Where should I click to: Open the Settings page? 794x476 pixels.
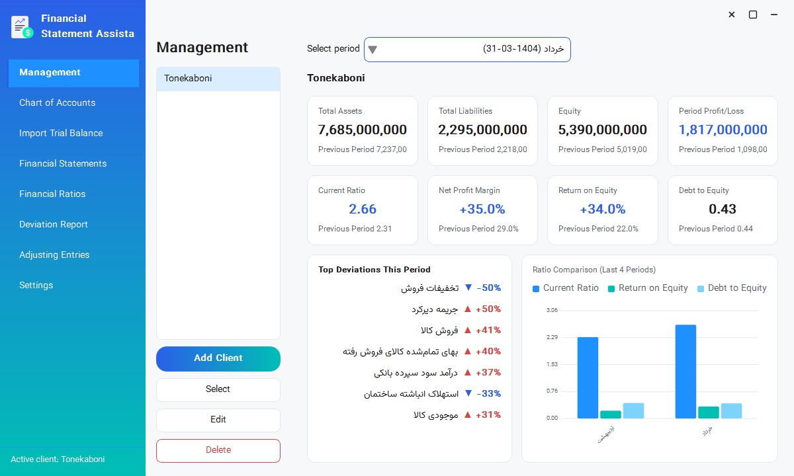coord(73,286)
